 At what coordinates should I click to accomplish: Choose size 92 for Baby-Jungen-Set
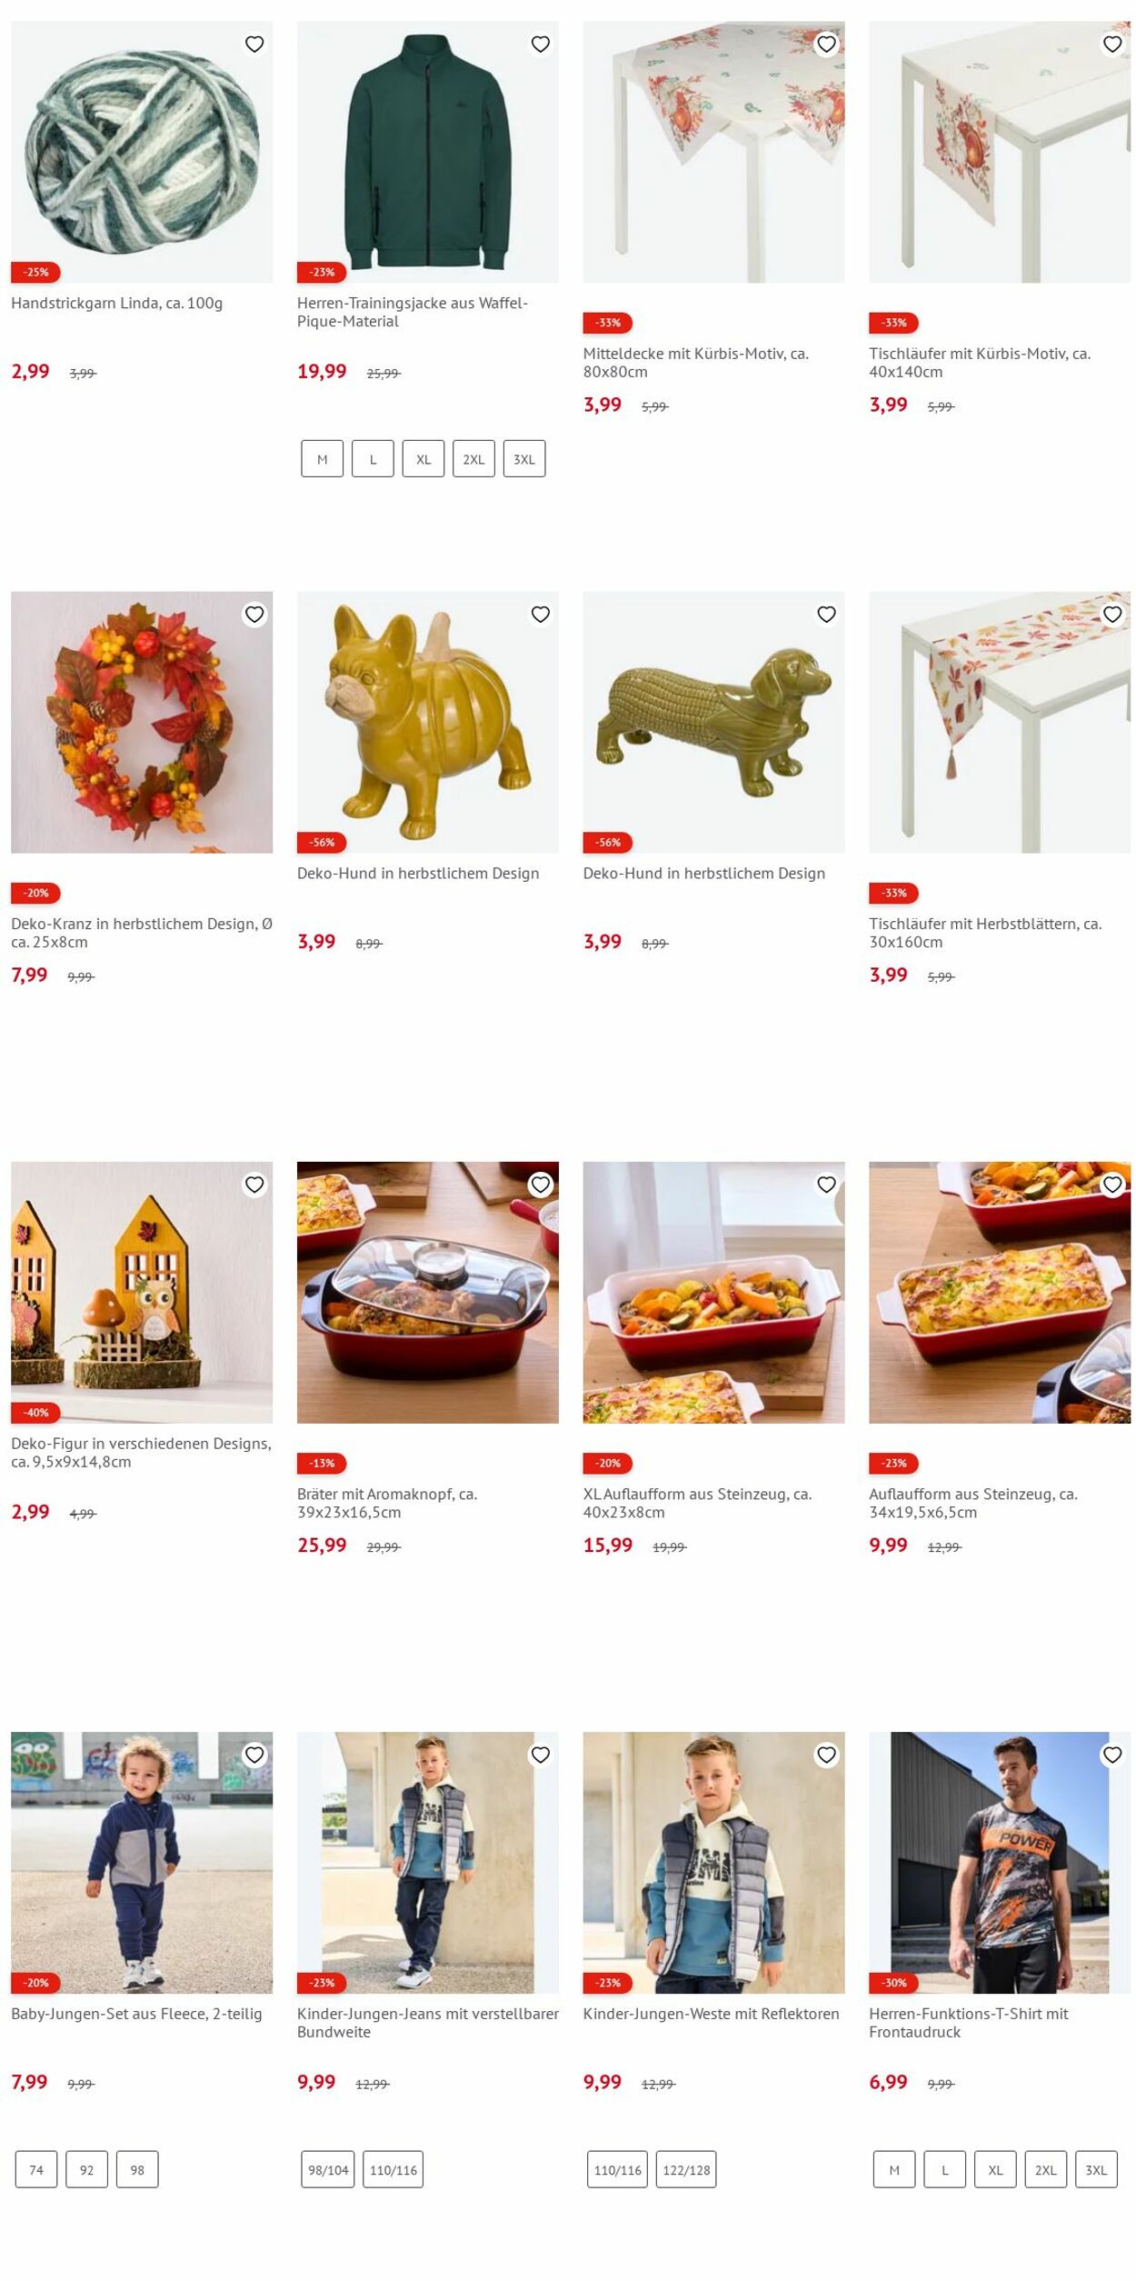click(x=86, y=2169)
